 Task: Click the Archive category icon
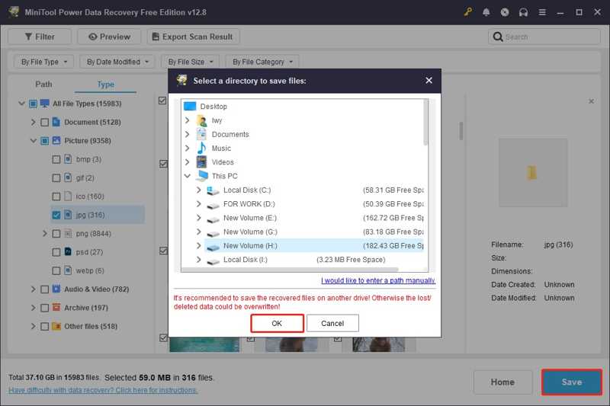coord(56,307)
